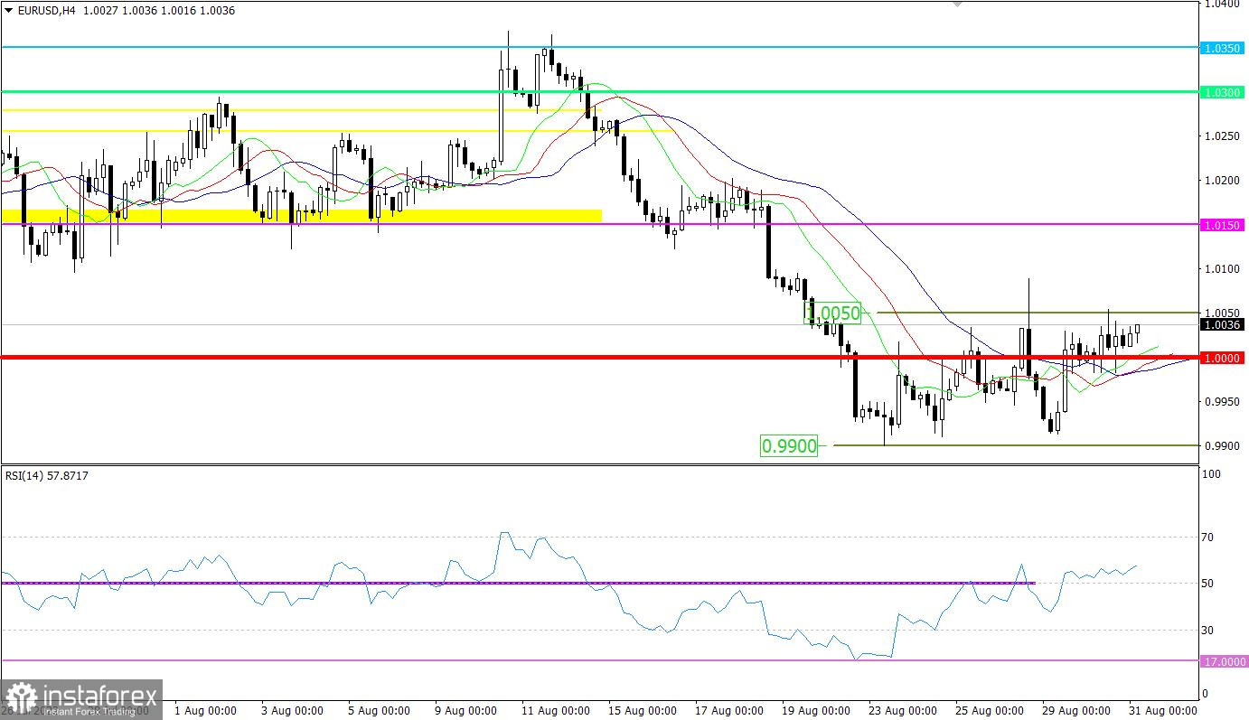Click the 30 level on RSI axis

pyautogui.click(x=1209, y=631)
